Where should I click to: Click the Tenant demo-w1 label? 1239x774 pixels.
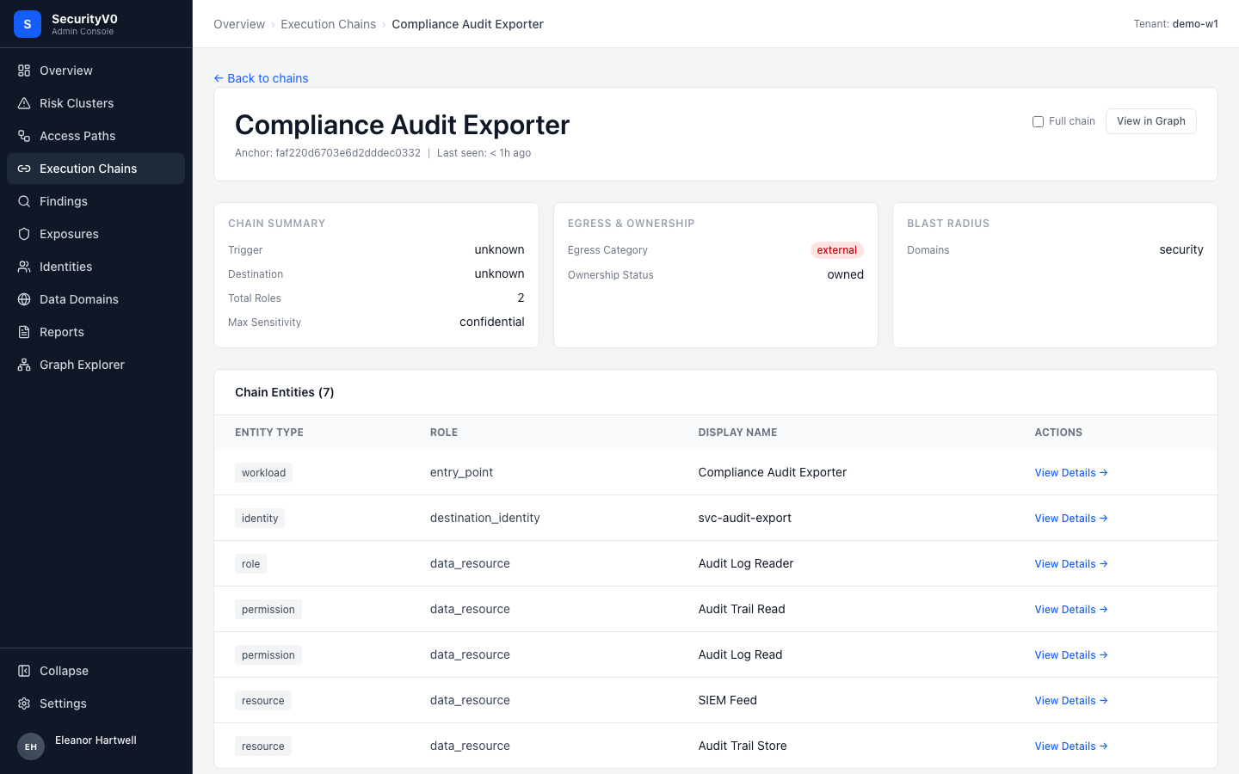coord(1175,24)
